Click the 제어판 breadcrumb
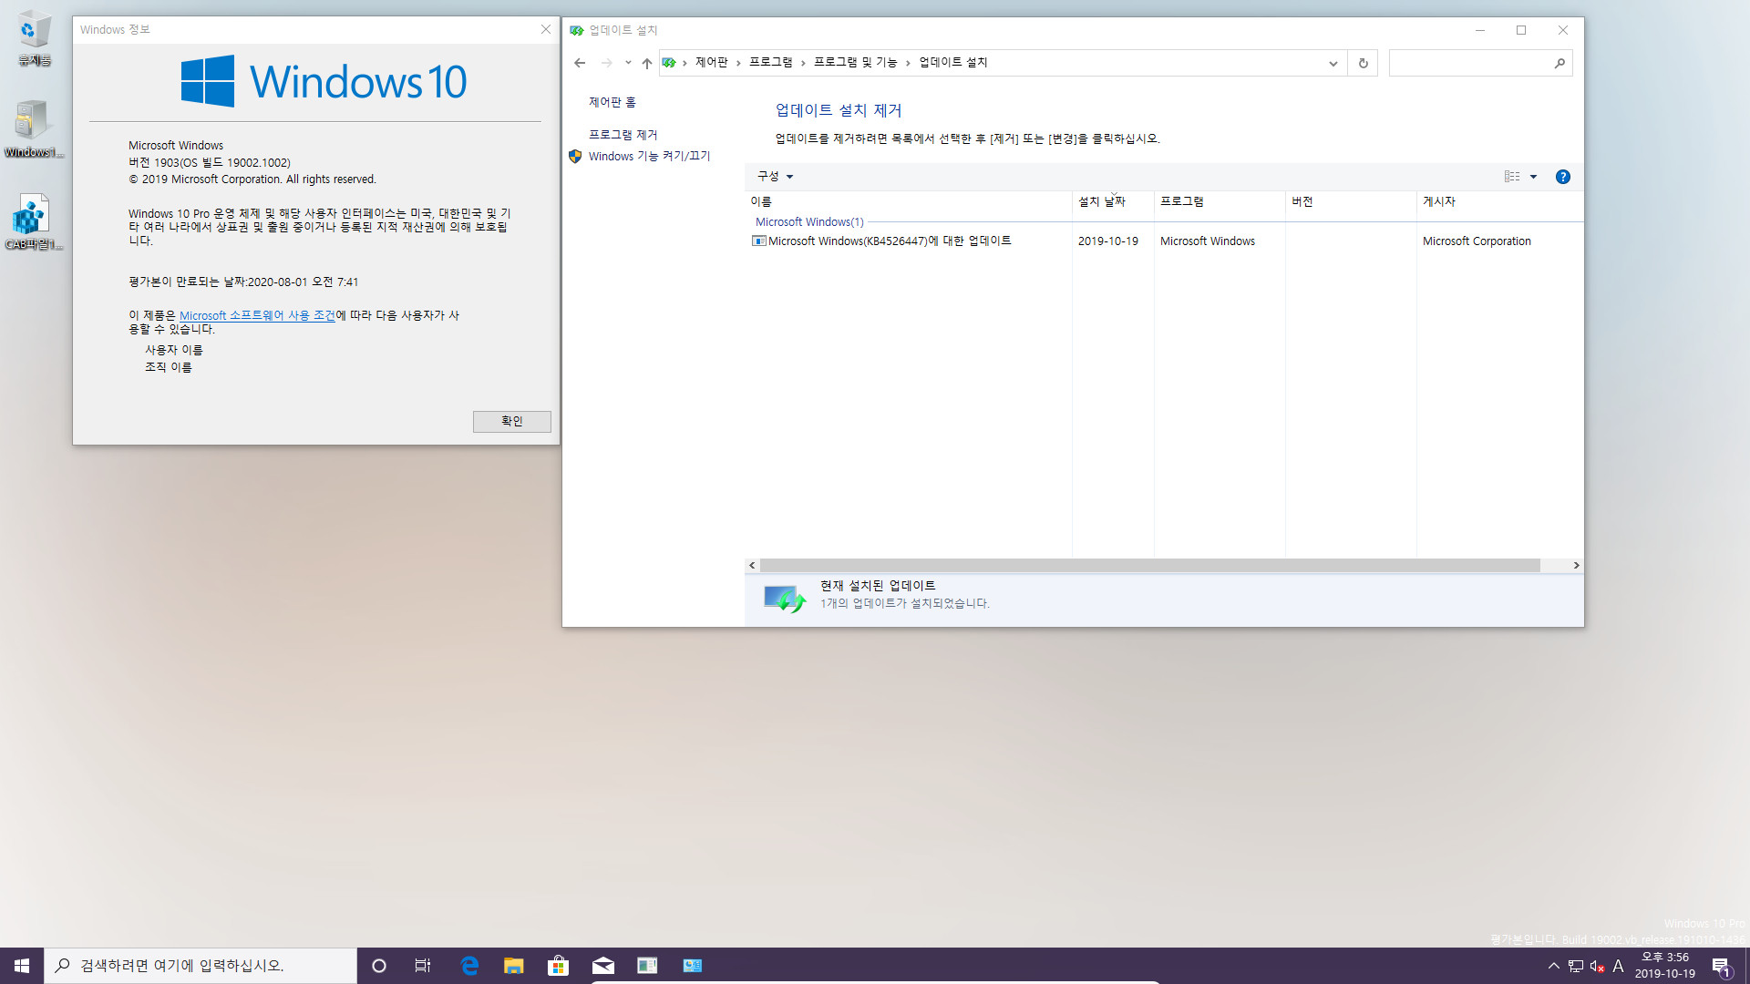The width and height of the screenshot is (1750, 984). [x=712, y=63]
